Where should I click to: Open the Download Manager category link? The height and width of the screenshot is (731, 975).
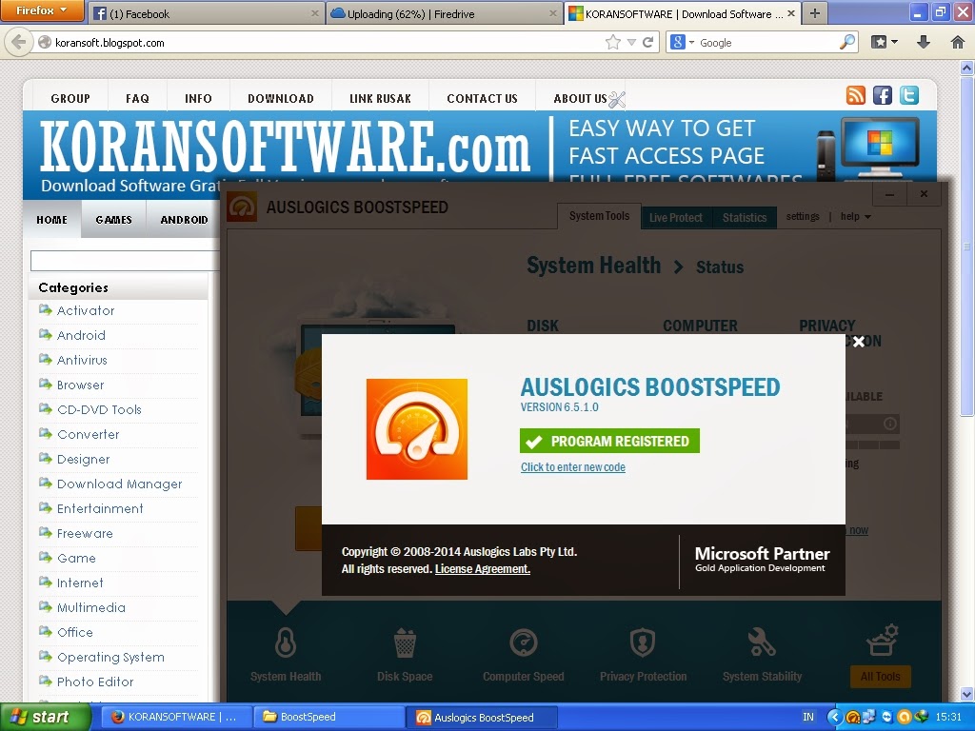click(x=119, y=484)
